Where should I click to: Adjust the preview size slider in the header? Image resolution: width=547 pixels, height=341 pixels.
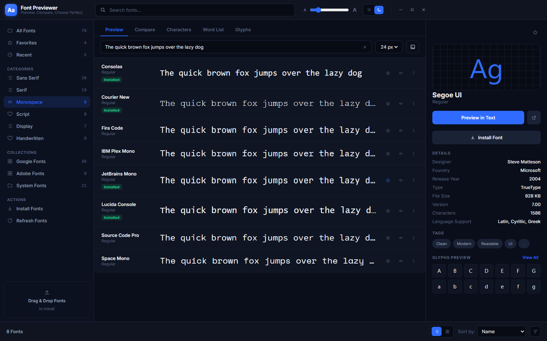pos(329,10)
